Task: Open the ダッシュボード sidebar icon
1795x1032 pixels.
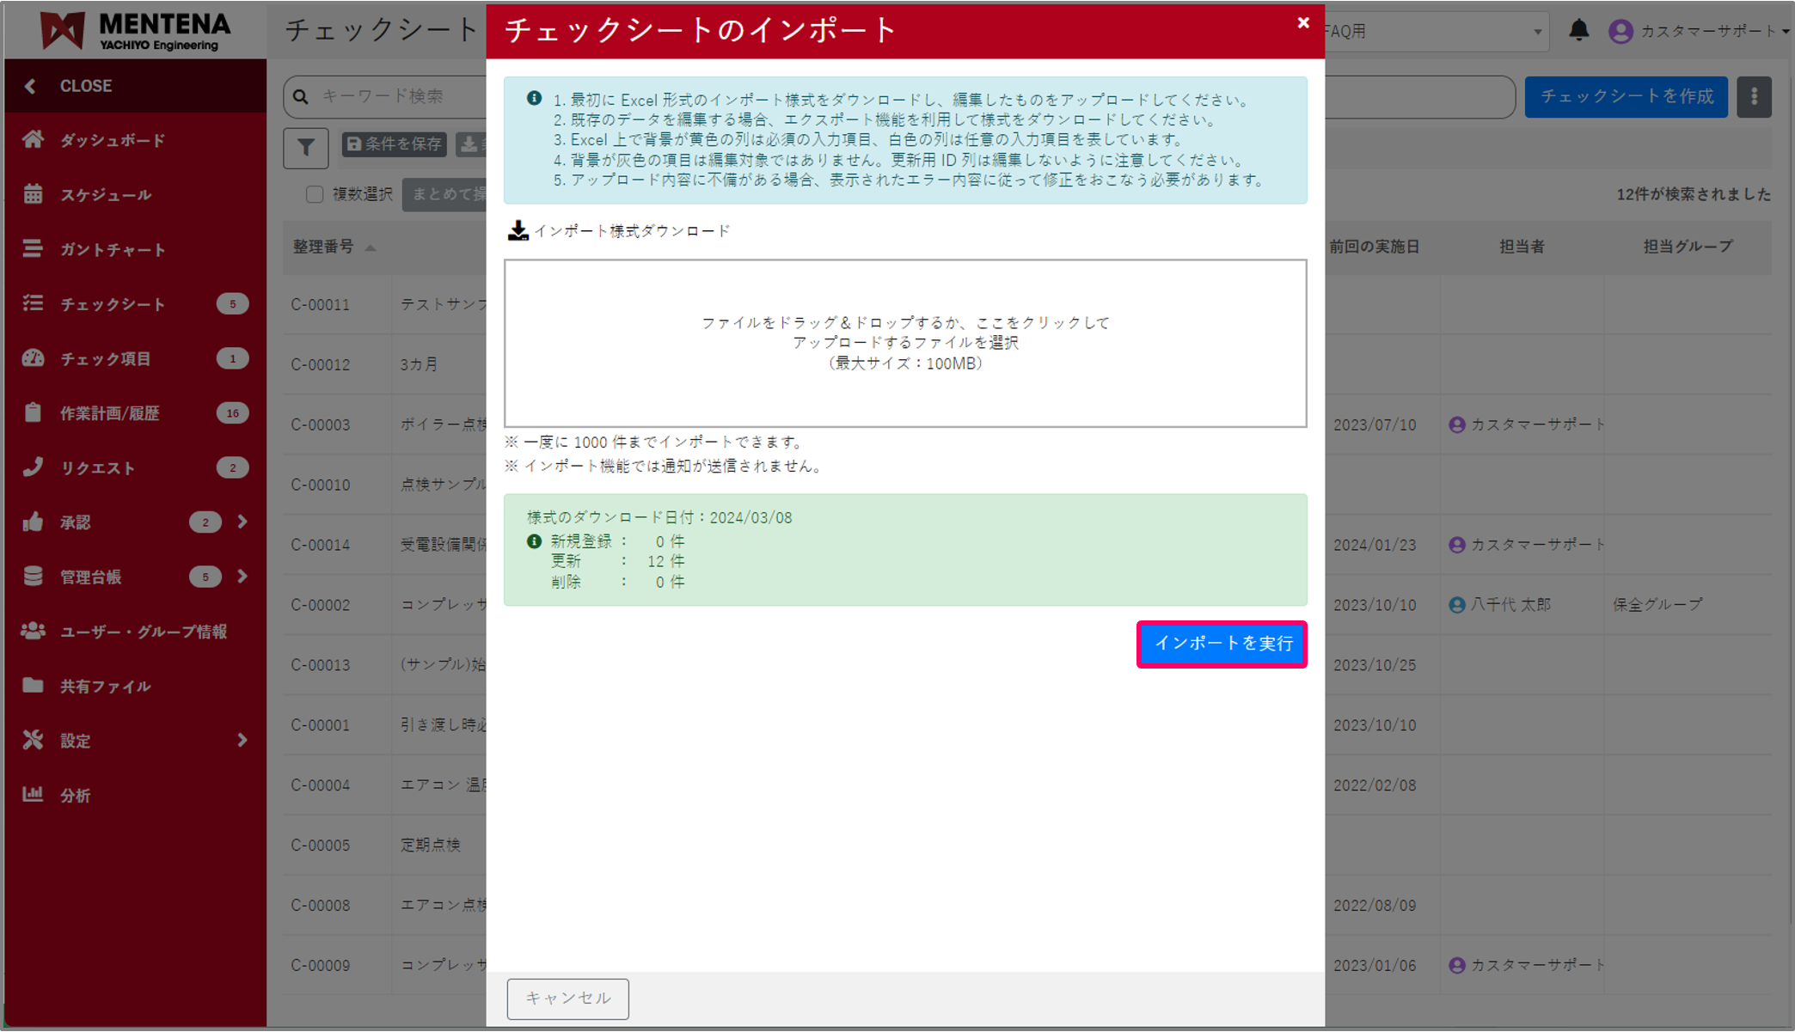Action: (34, 139)
